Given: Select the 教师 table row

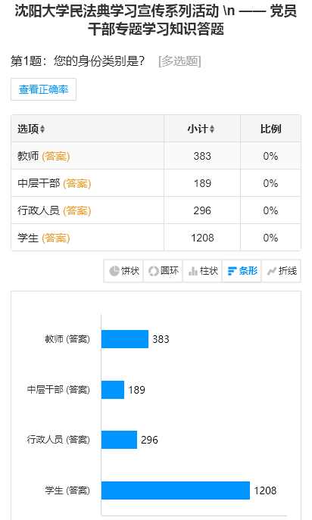Looking at the screenshot, I should pyautogui.click(x=156, y=156).
